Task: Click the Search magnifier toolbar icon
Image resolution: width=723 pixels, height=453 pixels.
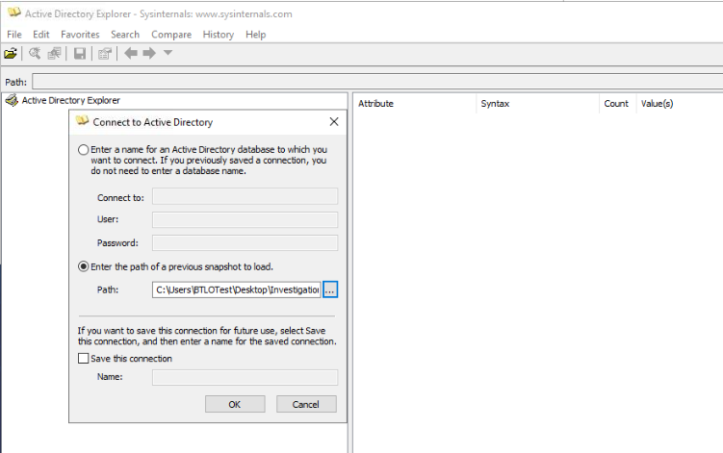Action: (35, 54)
